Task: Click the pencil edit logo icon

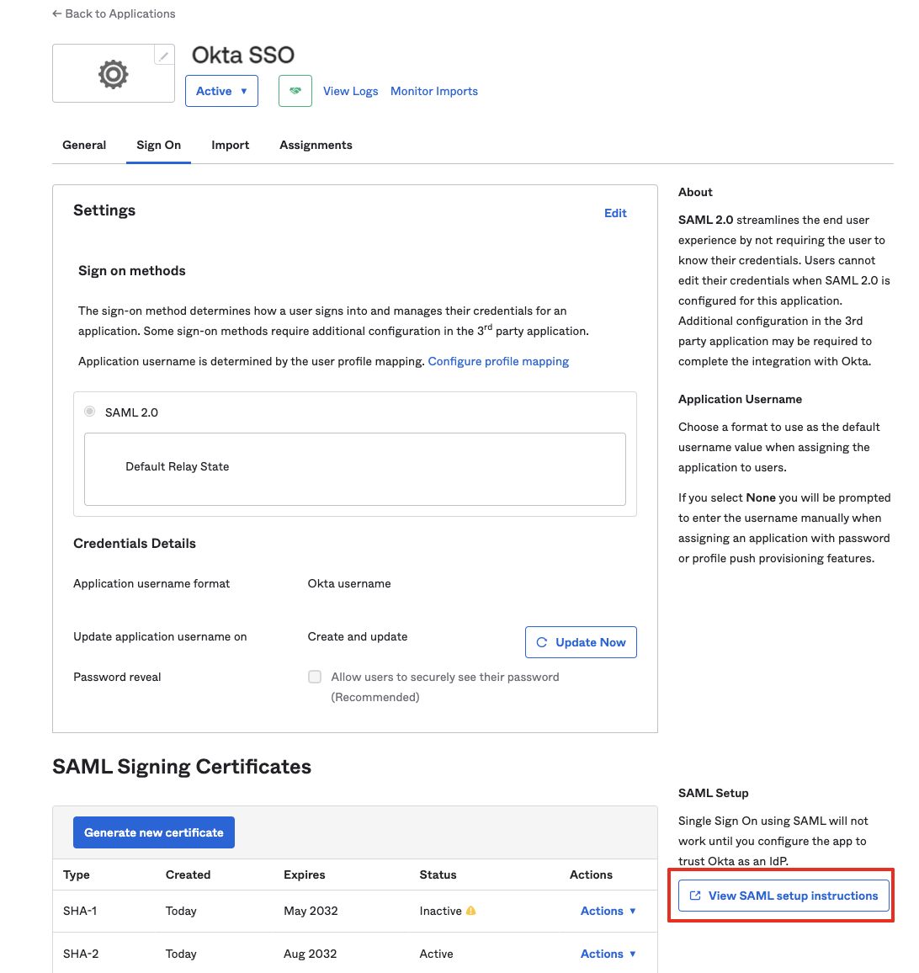Action: 164,56
